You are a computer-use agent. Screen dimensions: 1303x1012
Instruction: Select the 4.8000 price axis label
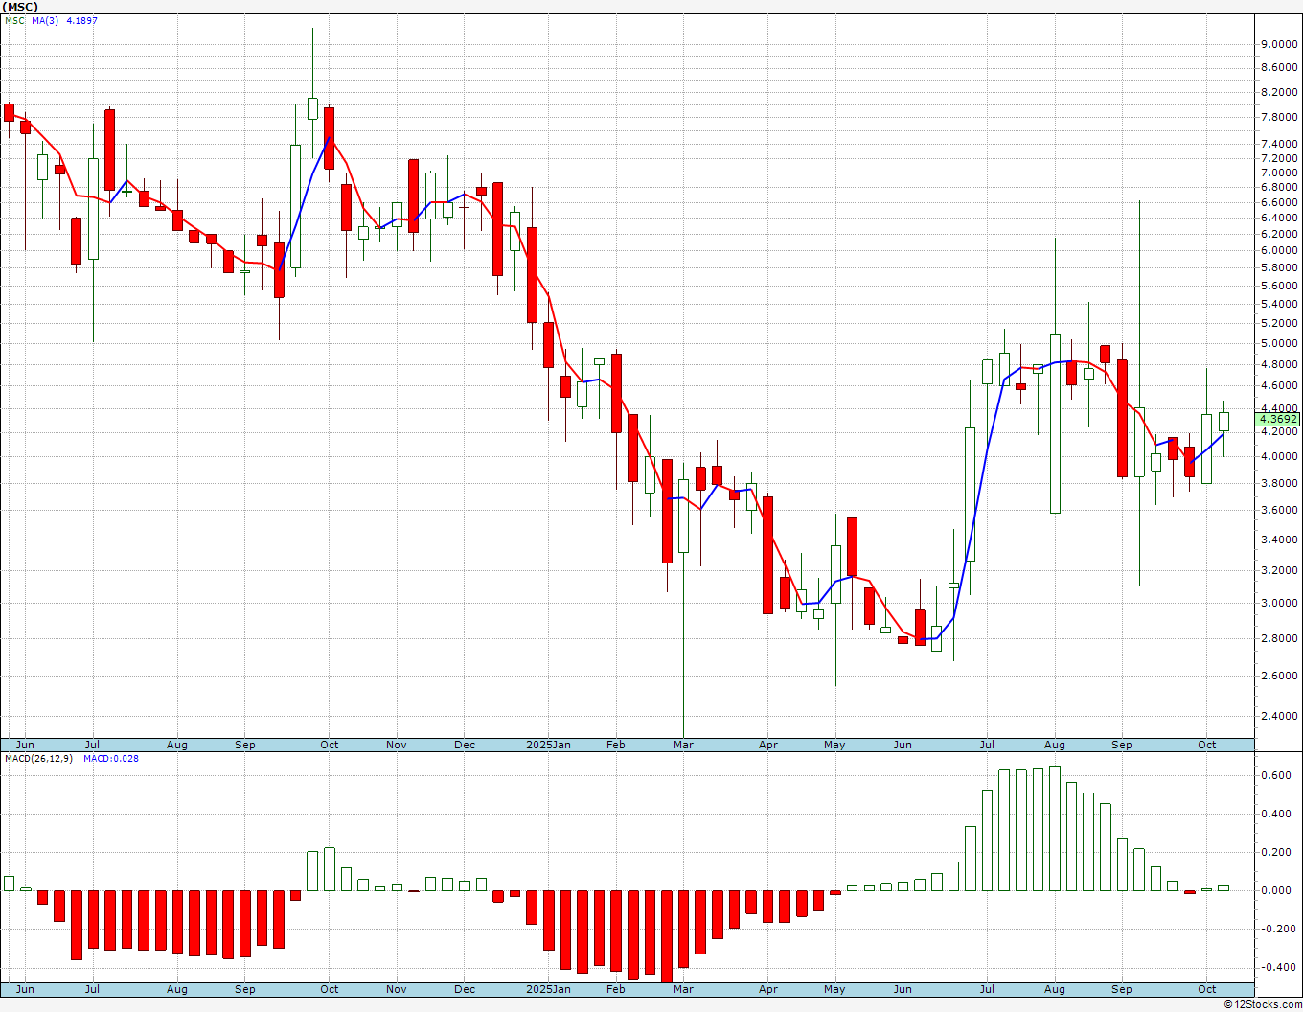point(1281,364)
